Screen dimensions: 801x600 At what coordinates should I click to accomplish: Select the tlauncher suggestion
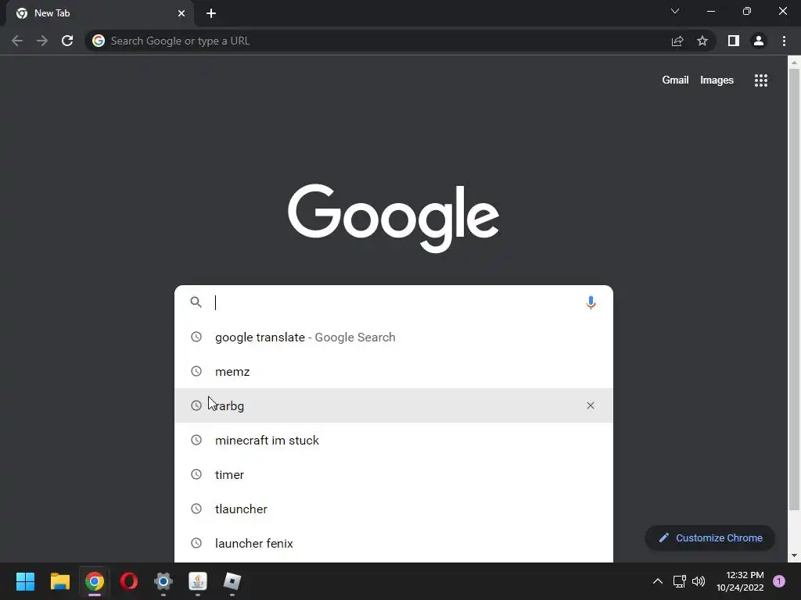click(393, 509)
